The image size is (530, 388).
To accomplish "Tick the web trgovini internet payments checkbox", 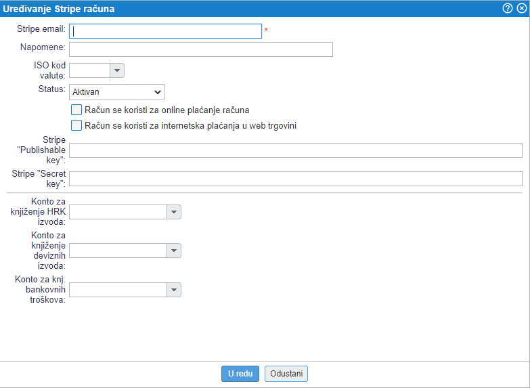I will 76,125.
